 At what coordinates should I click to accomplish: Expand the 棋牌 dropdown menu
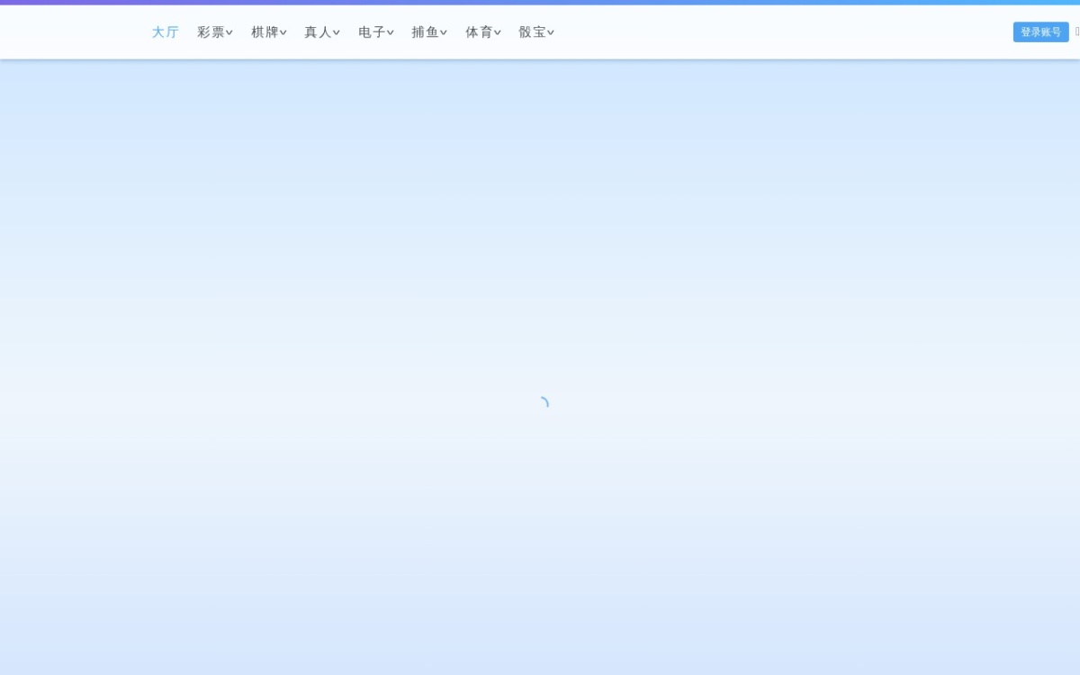coord(269,32)
